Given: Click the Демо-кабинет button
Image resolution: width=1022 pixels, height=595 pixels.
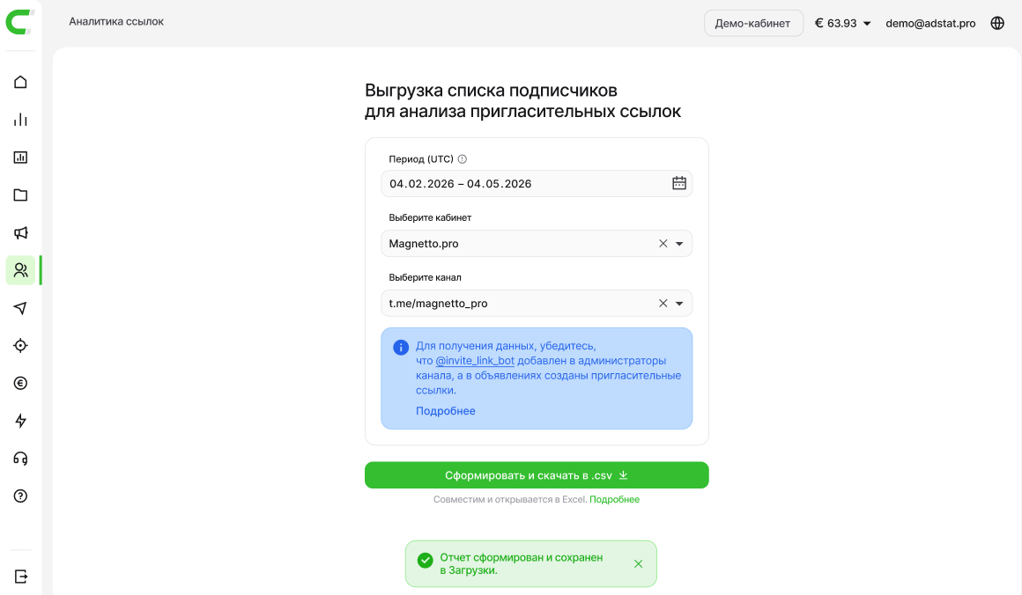Looking at the screenshot, I should coord(752,24).
